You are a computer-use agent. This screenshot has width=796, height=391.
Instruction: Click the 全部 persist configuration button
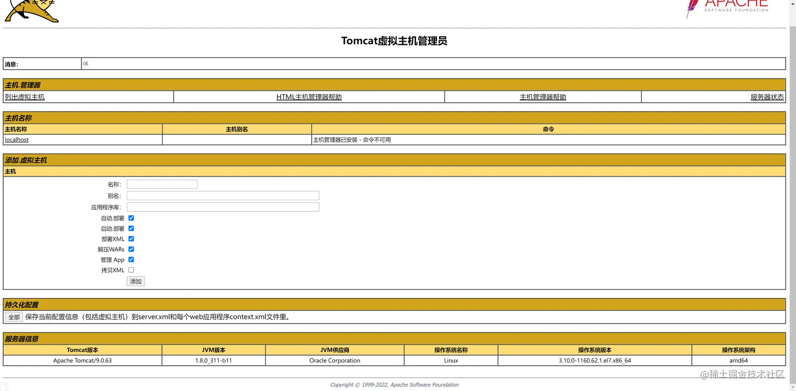[x=14, y=317]
